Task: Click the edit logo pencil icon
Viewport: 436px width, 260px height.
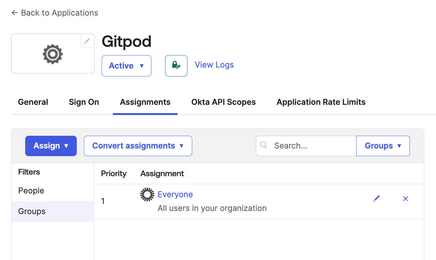Action: 87,41
